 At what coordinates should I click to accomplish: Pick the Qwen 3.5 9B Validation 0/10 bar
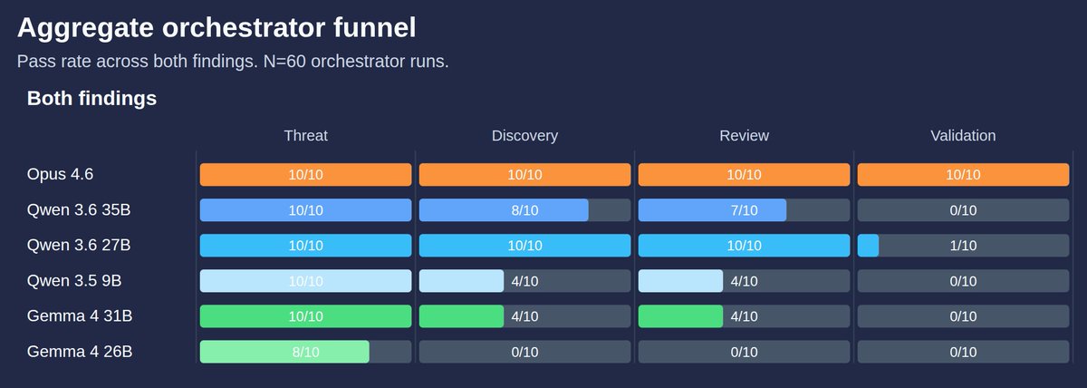(963, 281)
